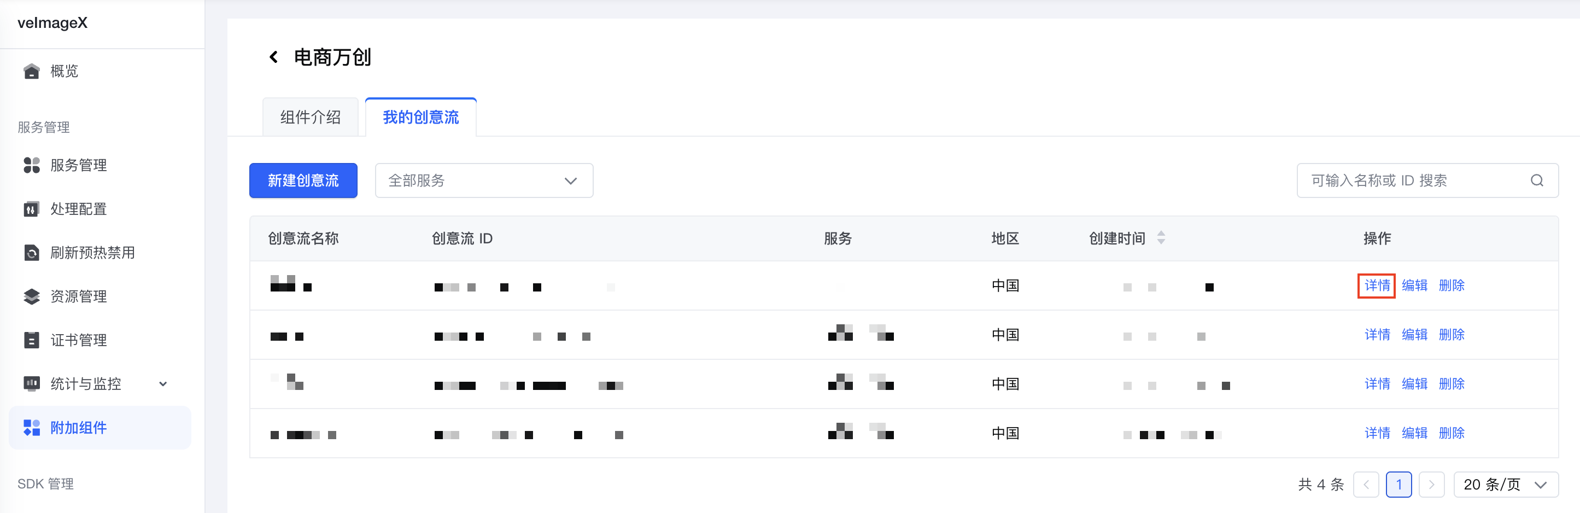Switch to the 组件介绍 tab
The image size is (1580, 513).
pos(311,117)
